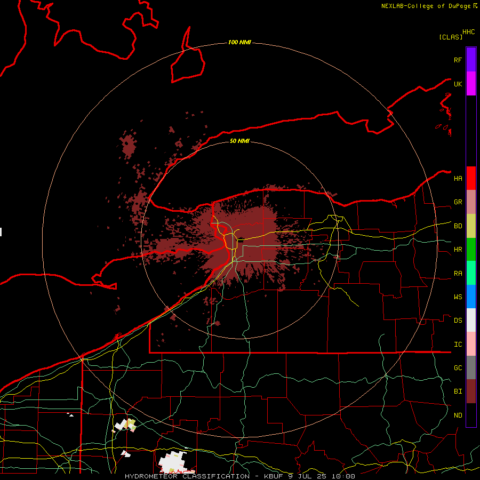480x480 pixels.
Task: Click the KBUF radar site identifier
Action: (274, 476)
